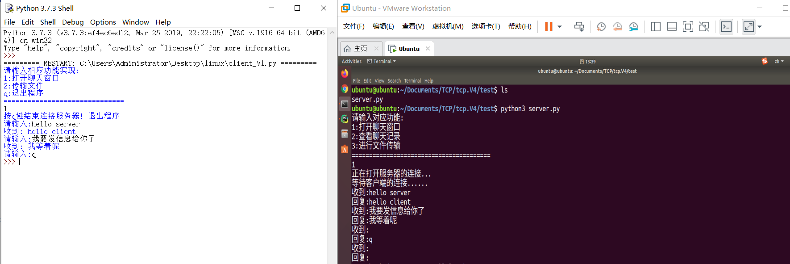Click the Terminal icon in Ubuntu dock
The image size is (790, 264).
click(345, 104)
